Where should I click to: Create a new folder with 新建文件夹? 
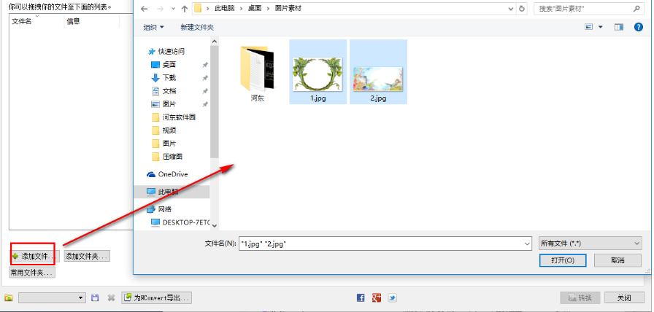click(x=197, y=27)
